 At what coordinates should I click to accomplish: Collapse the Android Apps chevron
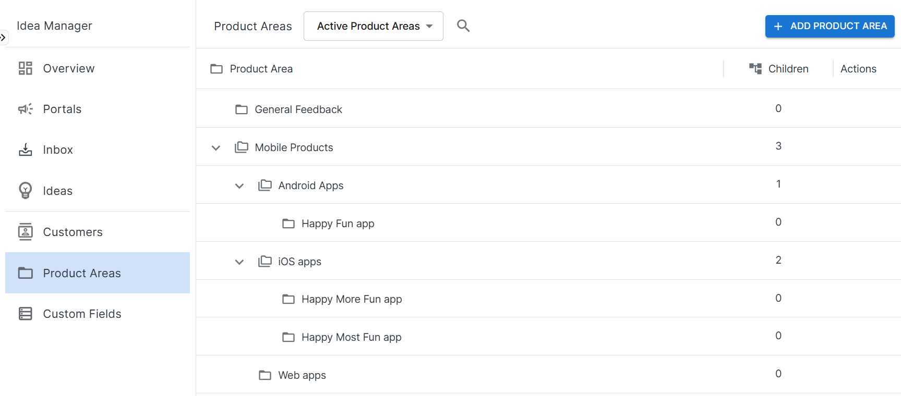coord(239,186)
